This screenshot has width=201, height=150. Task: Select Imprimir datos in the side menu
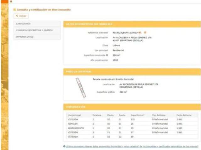37,37
